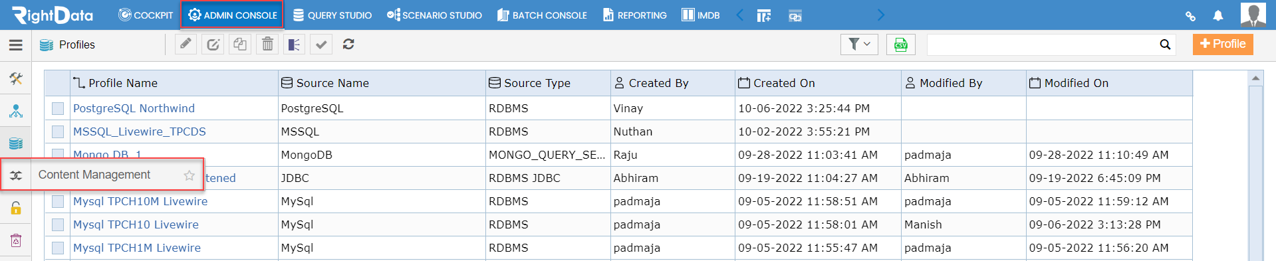The image size is (1276, 261).
Task: Sort by Created On column header
Action: (818, 83)
